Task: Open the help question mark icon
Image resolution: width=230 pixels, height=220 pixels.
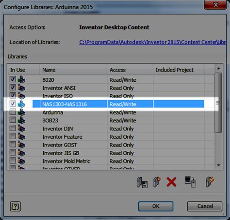Action: pos(16,206)
